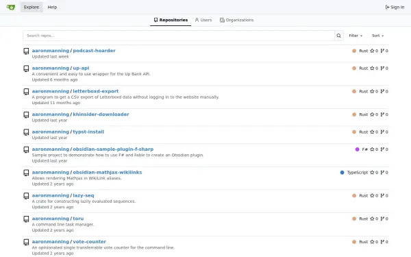Viewport: 411px width, 257px height.
Task: Switch to the Users tab
Action: [203, 20]
